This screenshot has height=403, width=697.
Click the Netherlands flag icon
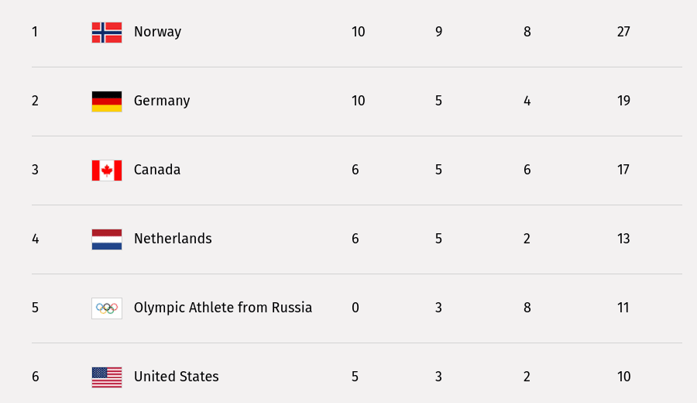click(107, 239)
